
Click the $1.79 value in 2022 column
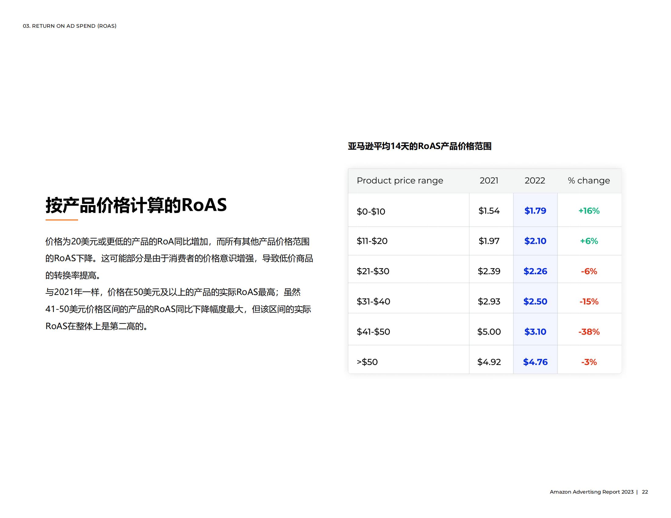(x=535, y=211)
